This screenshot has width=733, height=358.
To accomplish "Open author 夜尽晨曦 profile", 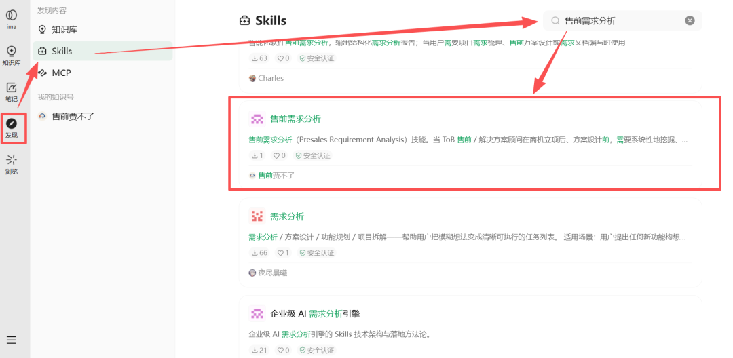I will 268,273.
